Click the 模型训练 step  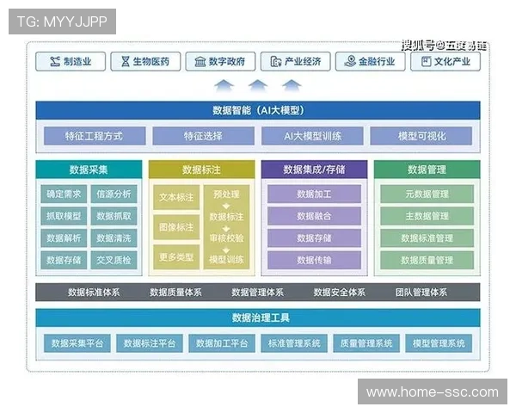tap(226, 260)
